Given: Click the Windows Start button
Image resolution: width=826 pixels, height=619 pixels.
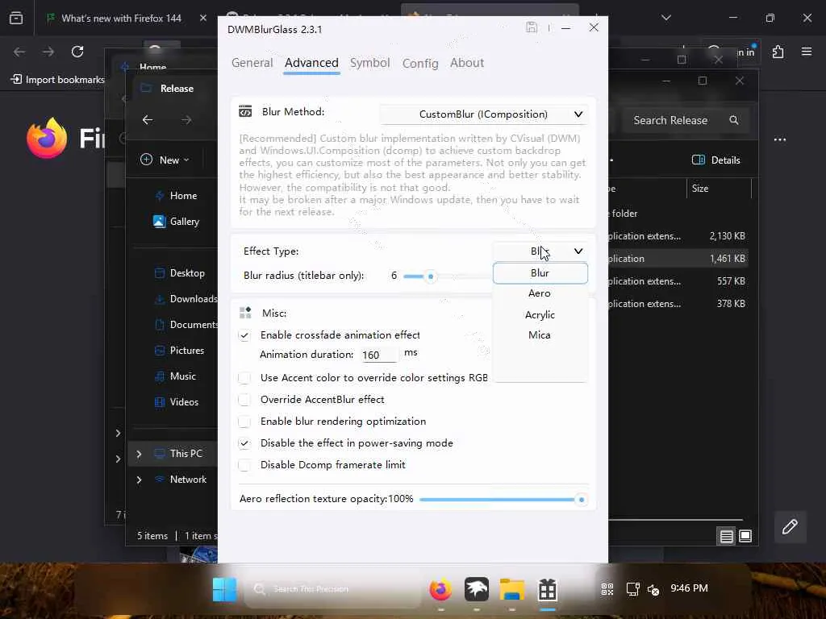Looking at the screenshot, I should [x=224, y=589].
